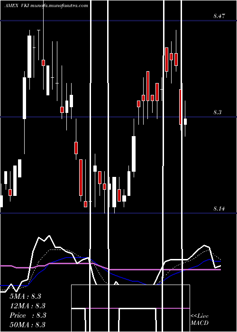Click the Price : 8.3 readout

27,315
